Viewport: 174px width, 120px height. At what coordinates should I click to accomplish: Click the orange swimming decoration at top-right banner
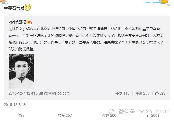[164, 2]
